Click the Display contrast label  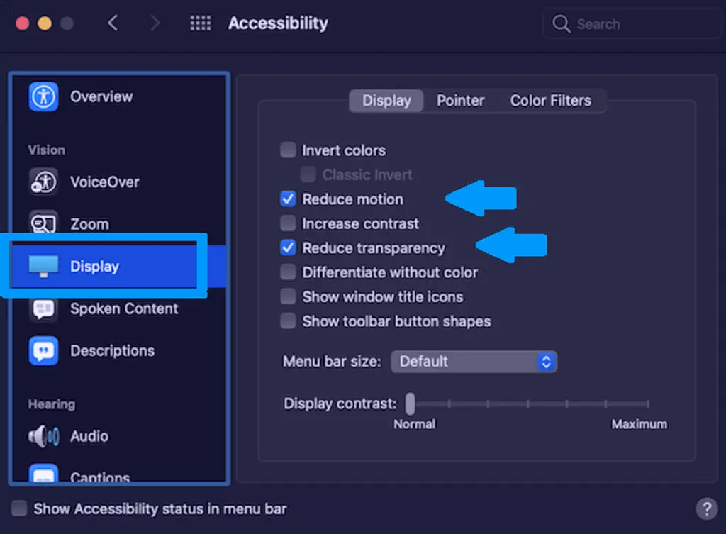(340, 404)
